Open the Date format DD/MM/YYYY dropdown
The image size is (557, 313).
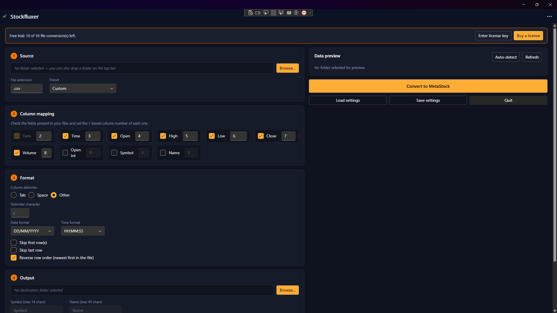[x=32, y=231]
